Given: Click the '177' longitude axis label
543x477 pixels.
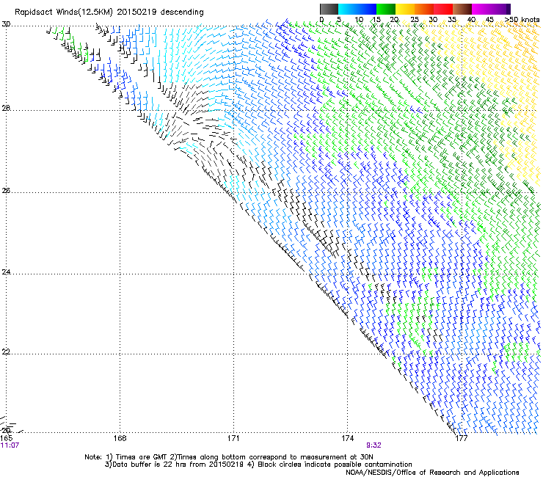Looking at the screenshot, I should tap(461, 438).
